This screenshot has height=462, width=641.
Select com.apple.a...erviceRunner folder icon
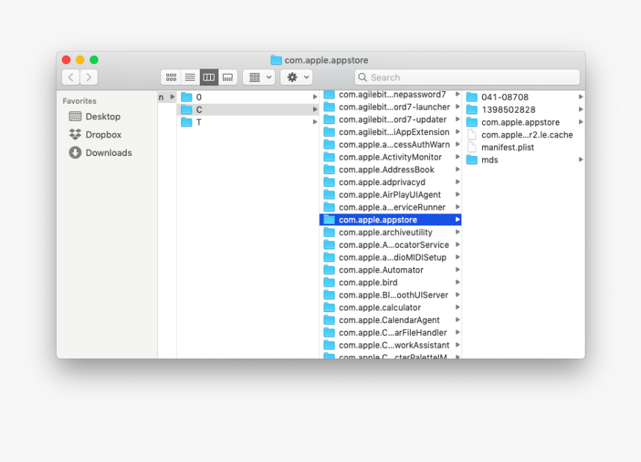point(329,207)
